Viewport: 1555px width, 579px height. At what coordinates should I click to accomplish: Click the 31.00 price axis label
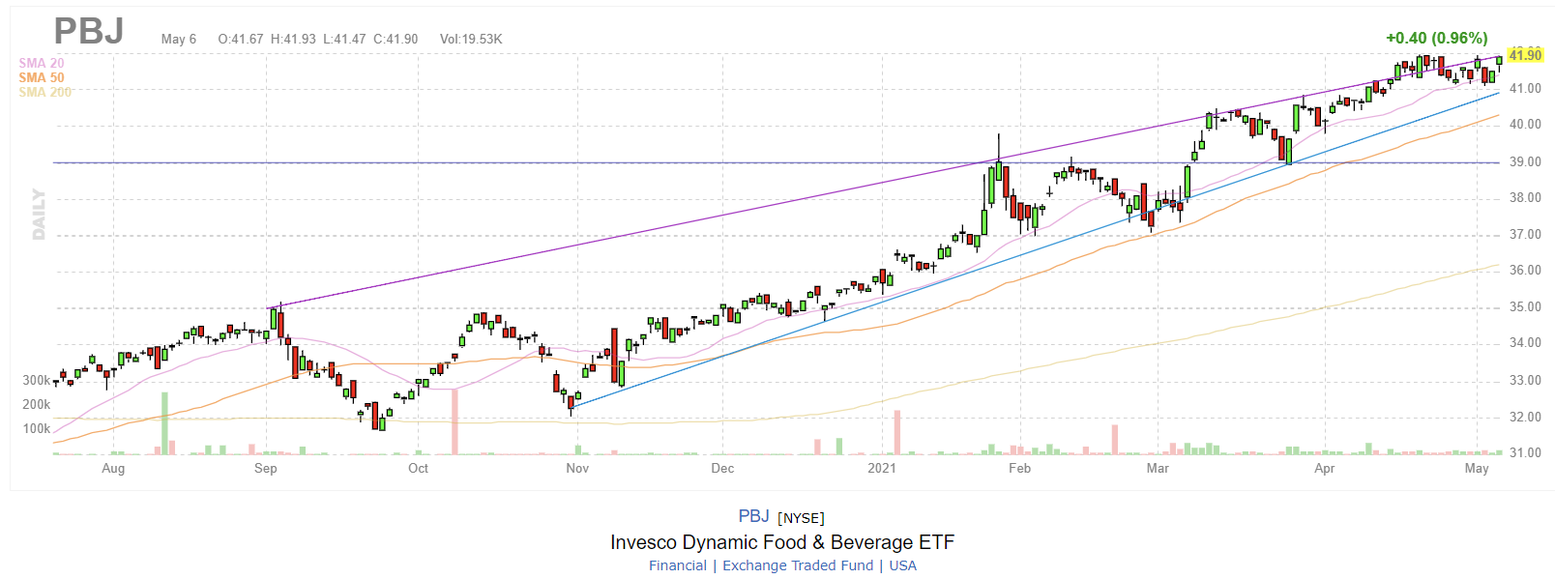[1525, 452]
